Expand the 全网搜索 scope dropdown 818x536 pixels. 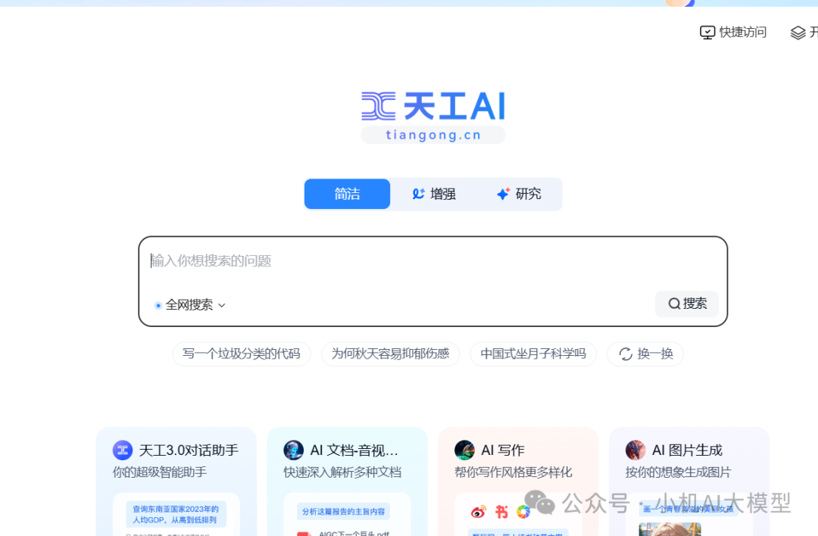pos(190,305)
